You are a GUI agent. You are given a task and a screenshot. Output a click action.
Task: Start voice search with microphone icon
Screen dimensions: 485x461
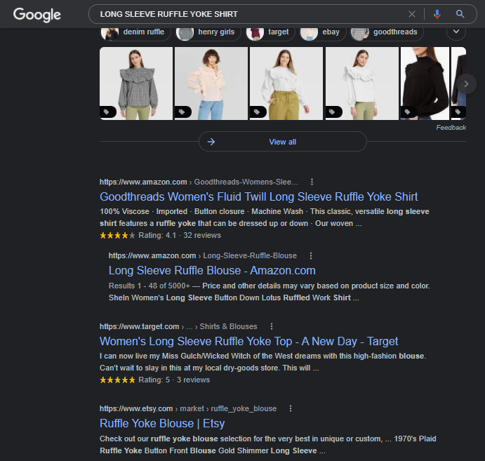(437, 14)
